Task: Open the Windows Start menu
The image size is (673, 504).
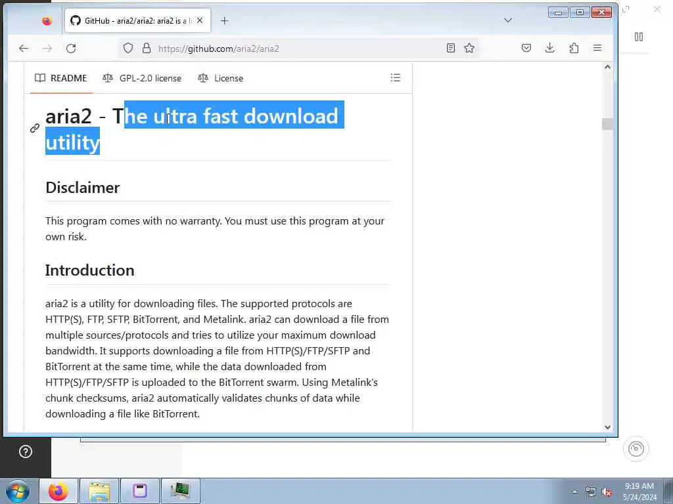Action: click(18, 491)
